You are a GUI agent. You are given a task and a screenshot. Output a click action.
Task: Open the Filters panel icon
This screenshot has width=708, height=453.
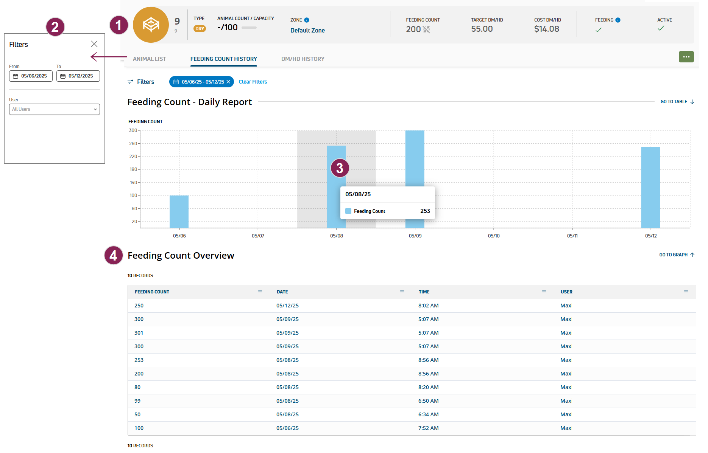[x=131, y=82]
